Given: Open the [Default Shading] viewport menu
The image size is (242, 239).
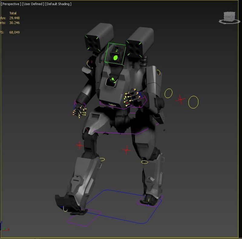Looking at the screenshot, I should (58, 4).
